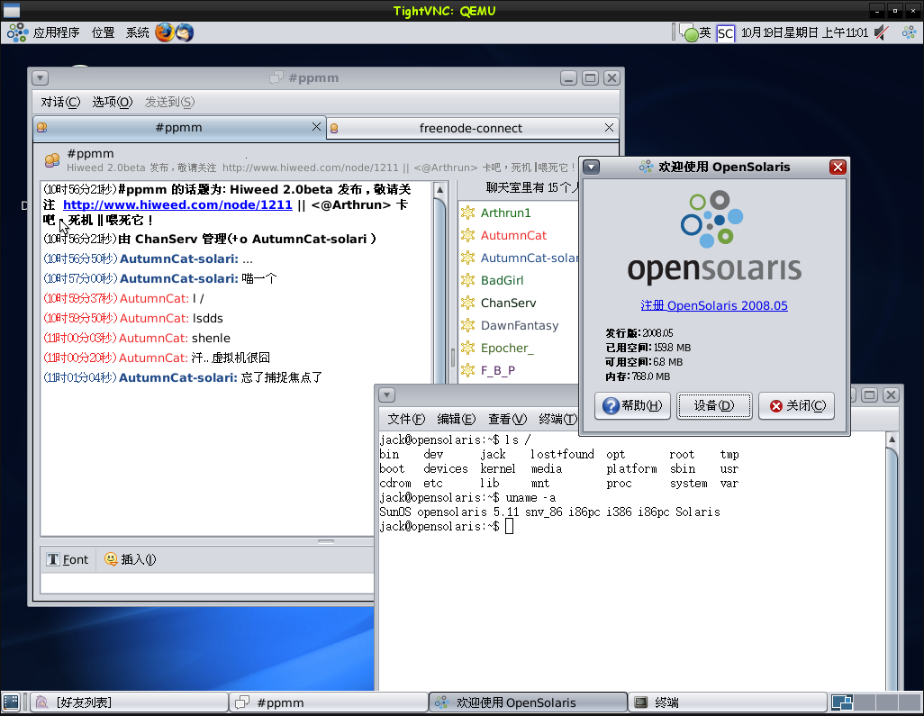This screenshot has width=924, height=716.
Task: Switch to #ppmm in the taskbar
Action: (x=328, y=702)
